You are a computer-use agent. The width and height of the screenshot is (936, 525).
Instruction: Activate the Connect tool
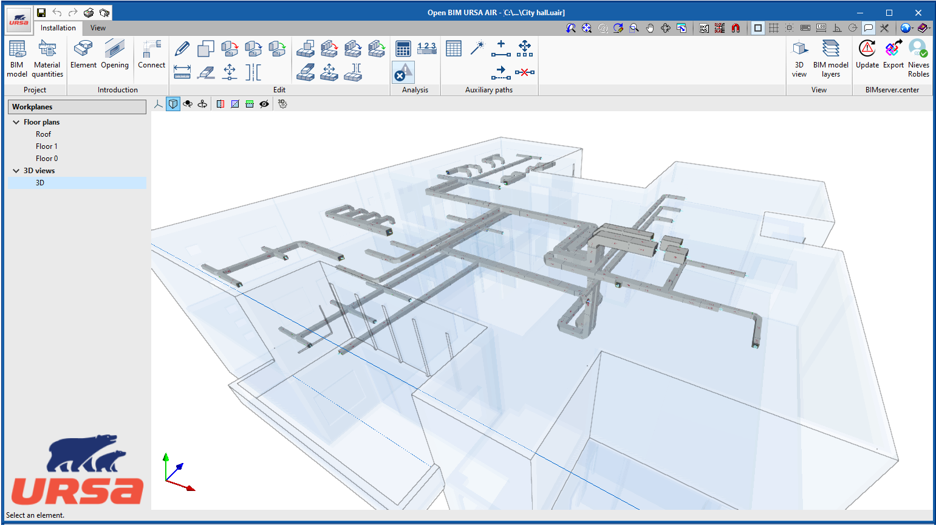[151, 57]
